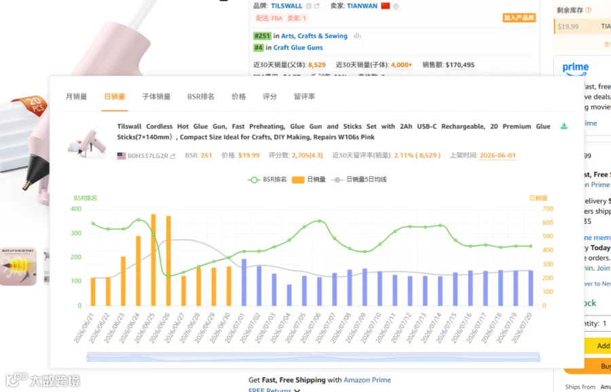611x392 pixels.
Task: Click the purple sales bar for 2026/07/04
Action: click(x=289, y=295)
